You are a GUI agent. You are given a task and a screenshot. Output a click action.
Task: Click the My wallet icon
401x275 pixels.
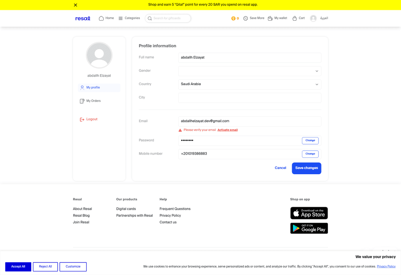[270, 18]
